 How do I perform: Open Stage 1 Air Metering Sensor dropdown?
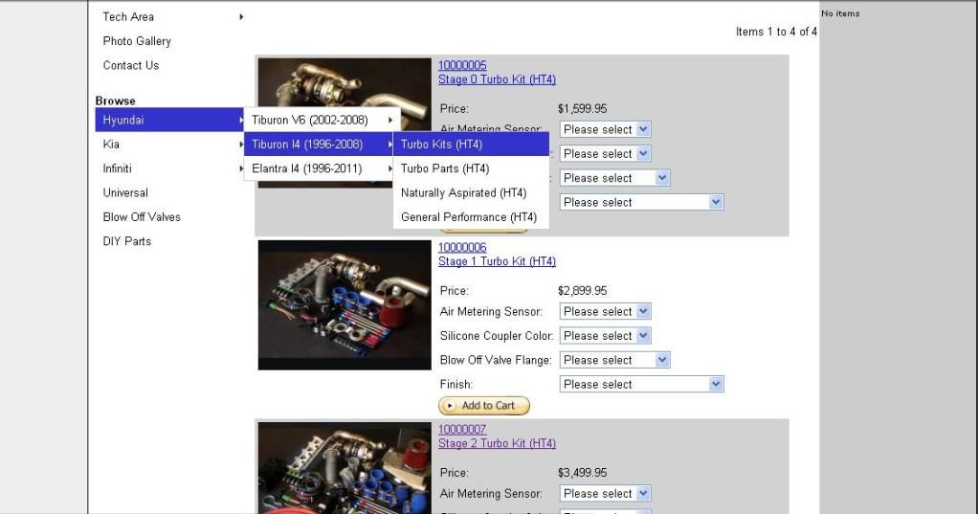coord(605,311)
